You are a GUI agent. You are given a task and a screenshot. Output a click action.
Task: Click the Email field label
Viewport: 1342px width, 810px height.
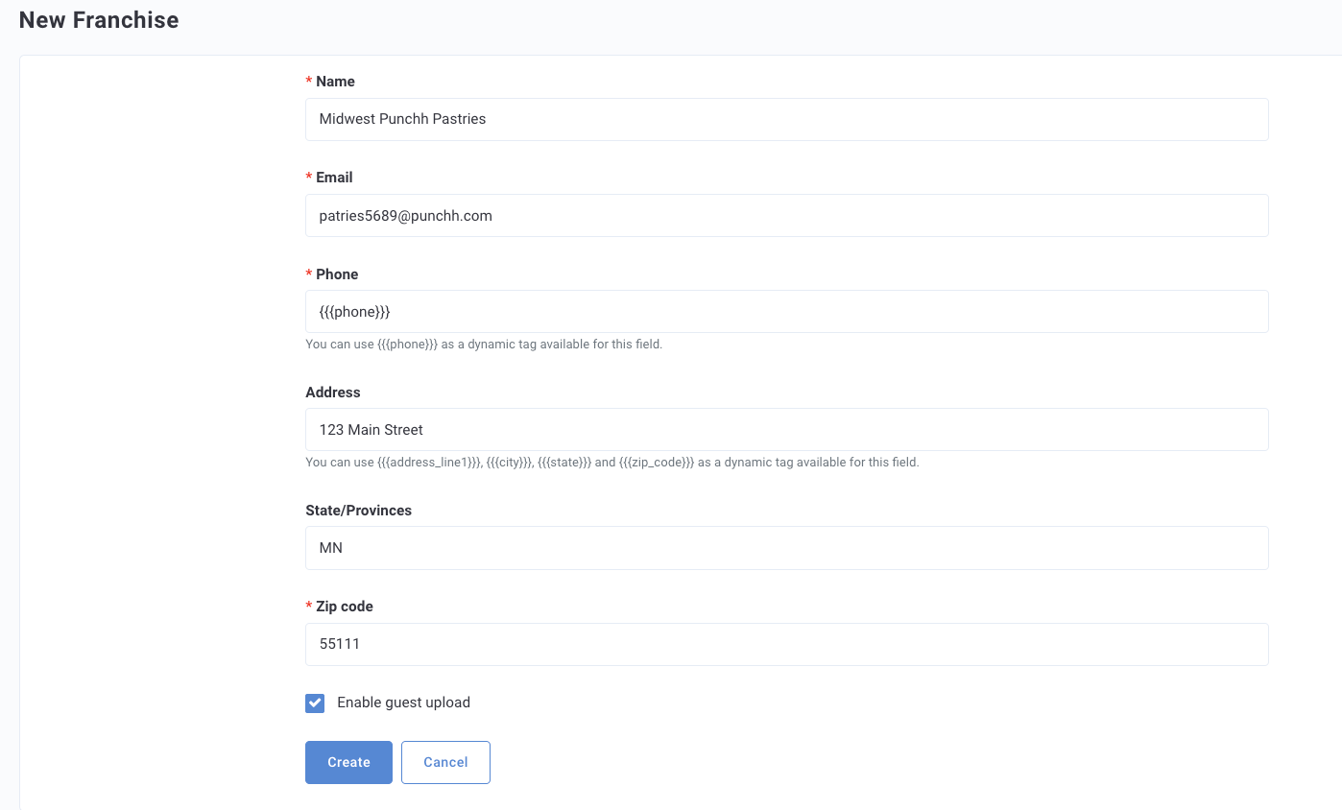pyautogui.click(x=334, y=178)
